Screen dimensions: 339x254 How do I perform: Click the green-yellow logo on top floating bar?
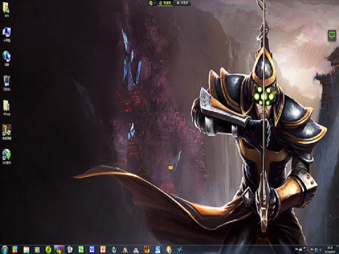pyautogui.click(x=151, y=3)
